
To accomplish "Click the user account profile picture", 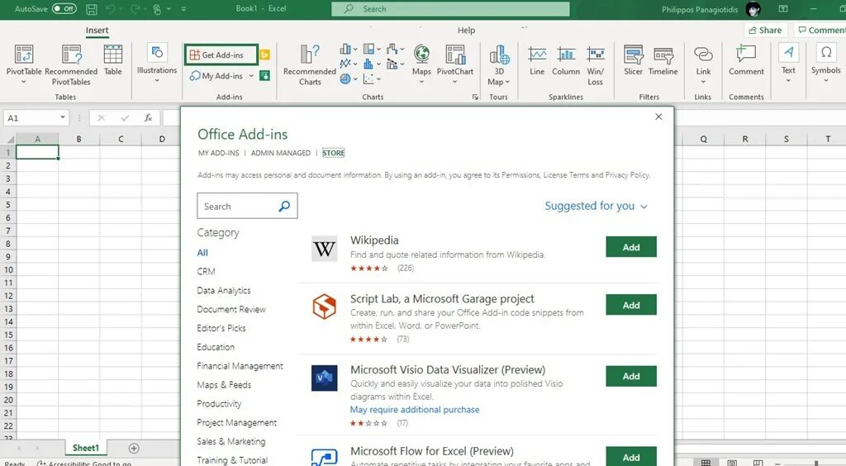I will 753,9.
